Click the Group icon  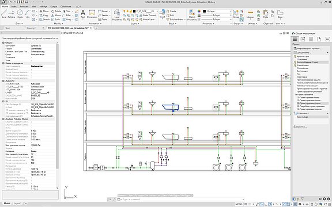coord(236,14)
